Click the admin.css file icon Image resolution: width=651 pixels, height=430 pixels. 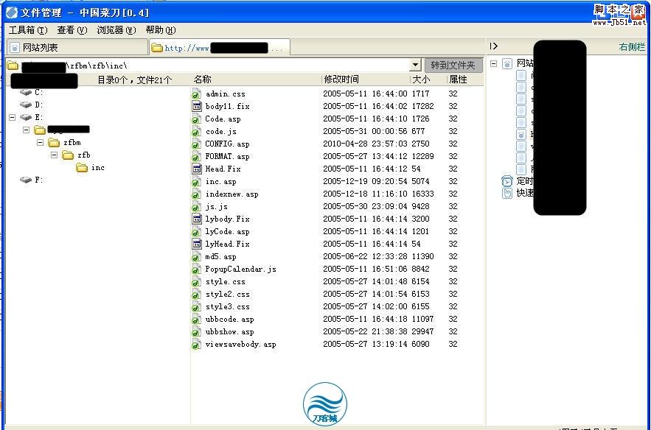point(196,94)
